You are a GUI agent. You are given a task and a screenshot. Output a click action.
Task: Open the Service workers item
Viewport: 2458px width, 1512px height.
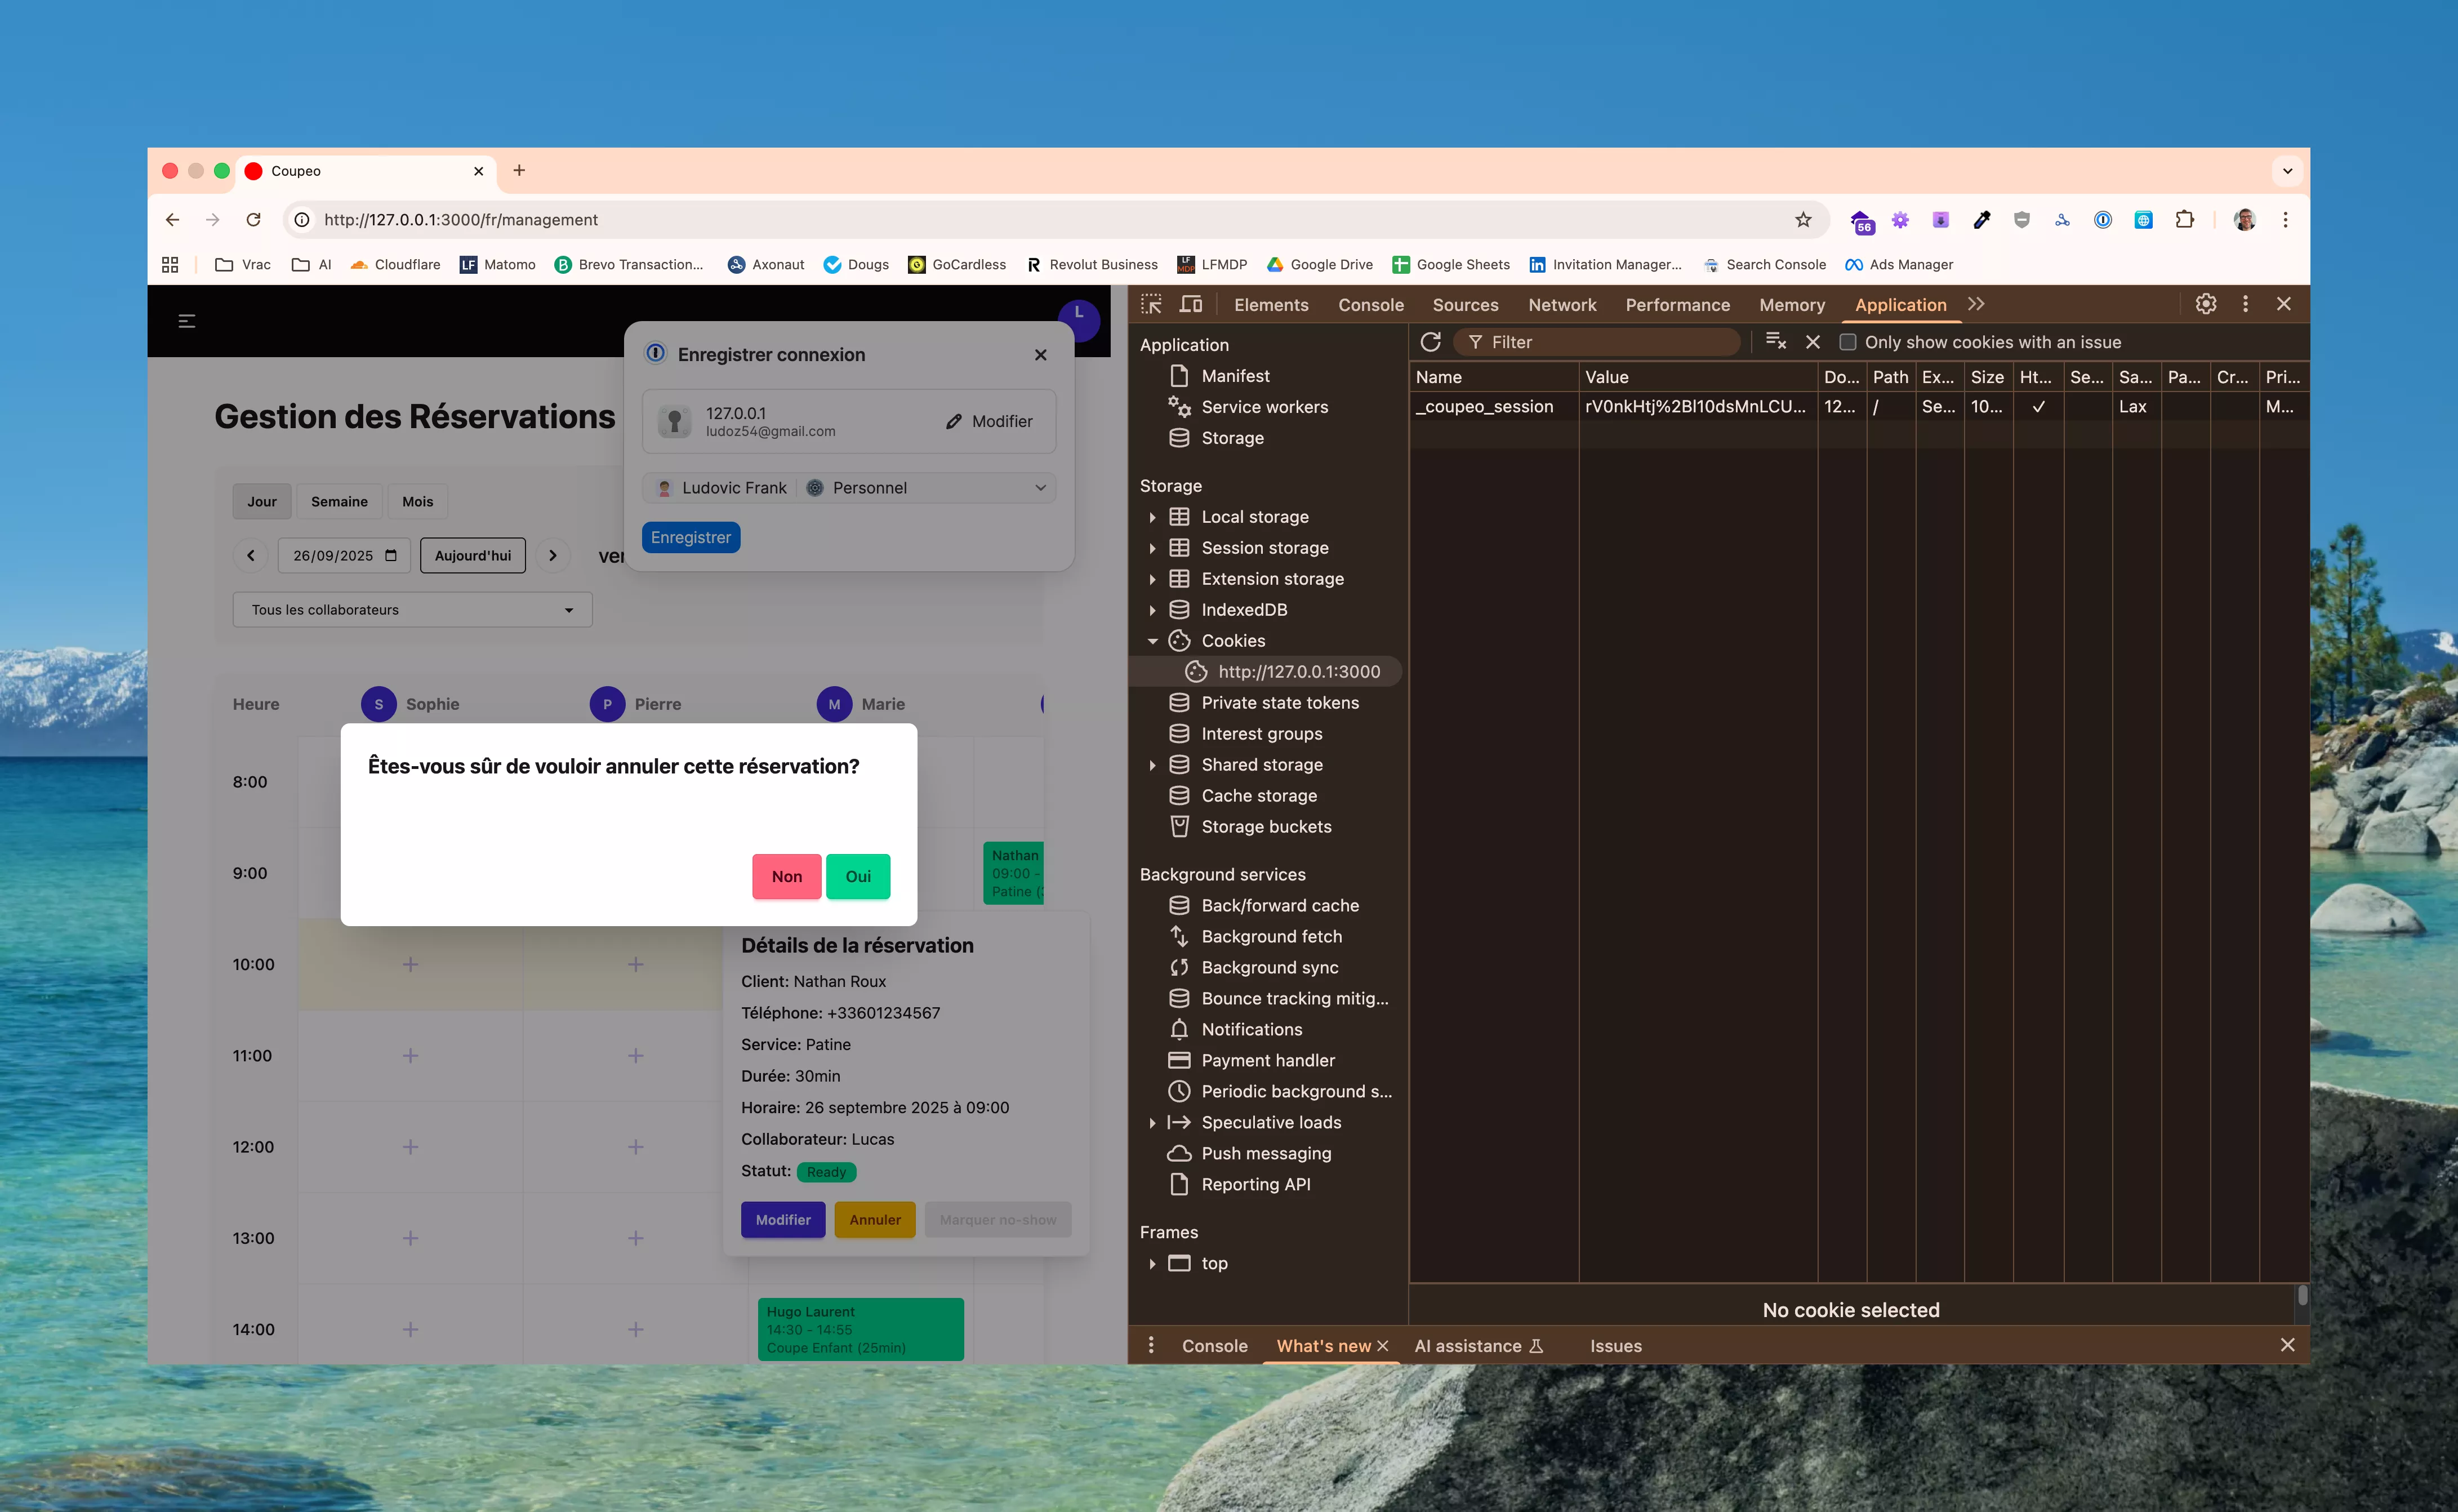click(x=1263, y=407)
